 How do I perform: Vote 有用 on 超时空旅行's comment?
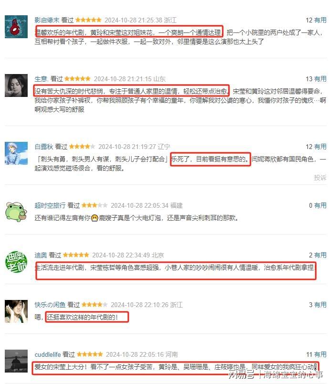[320, 205]
